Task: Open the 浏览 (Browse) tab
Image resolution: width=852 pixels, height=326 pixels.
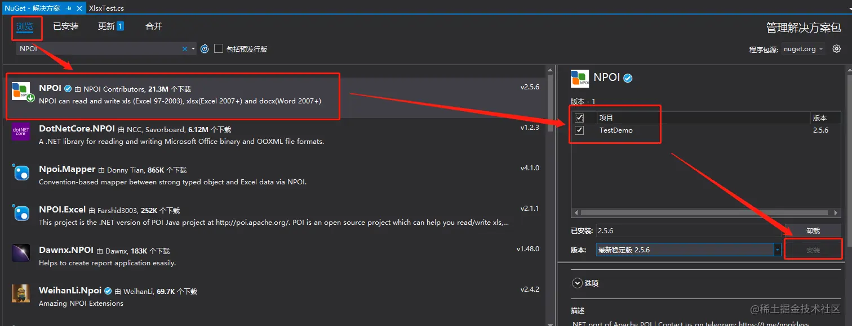Action: [25, 26]
